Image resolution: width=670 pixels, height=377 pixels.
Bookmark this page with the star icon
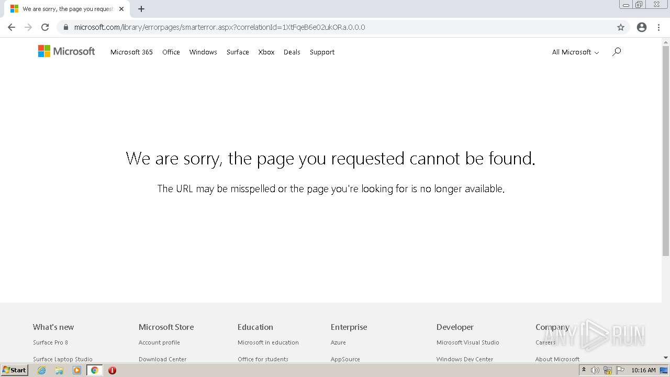pos(621,27)
